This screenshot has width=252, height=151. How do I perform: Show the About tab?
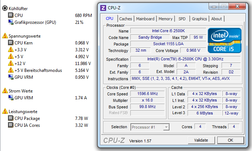[217, 19]
